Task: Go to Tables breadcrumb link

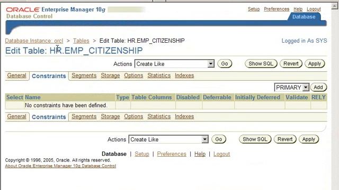Action: click(81, 41)
